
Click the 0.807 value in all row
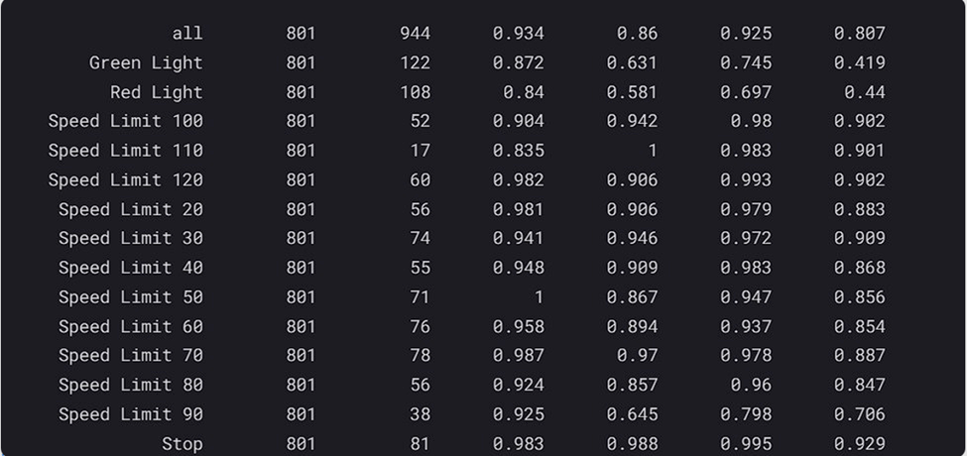click(859, 34)
